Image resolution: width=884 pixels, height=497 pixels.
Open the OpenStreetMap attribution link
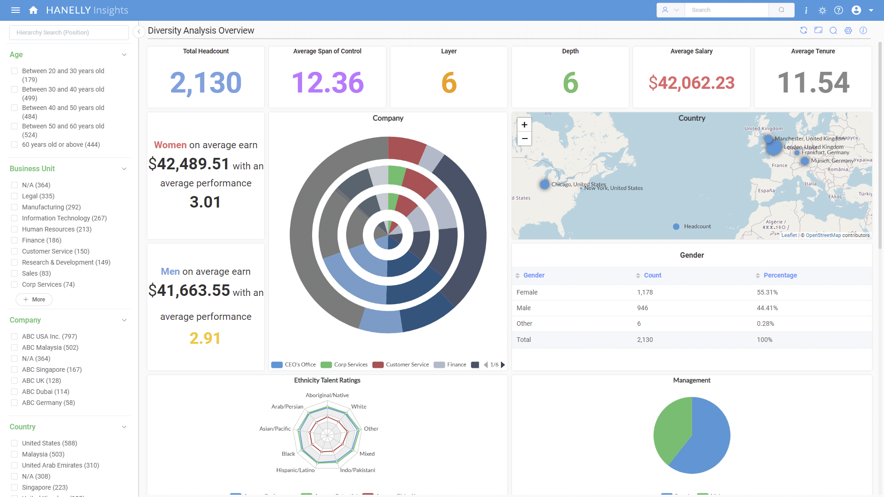823,235
